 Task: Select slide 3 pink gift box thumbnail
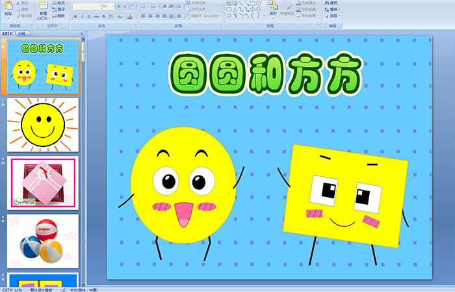[x=43, y=183]
